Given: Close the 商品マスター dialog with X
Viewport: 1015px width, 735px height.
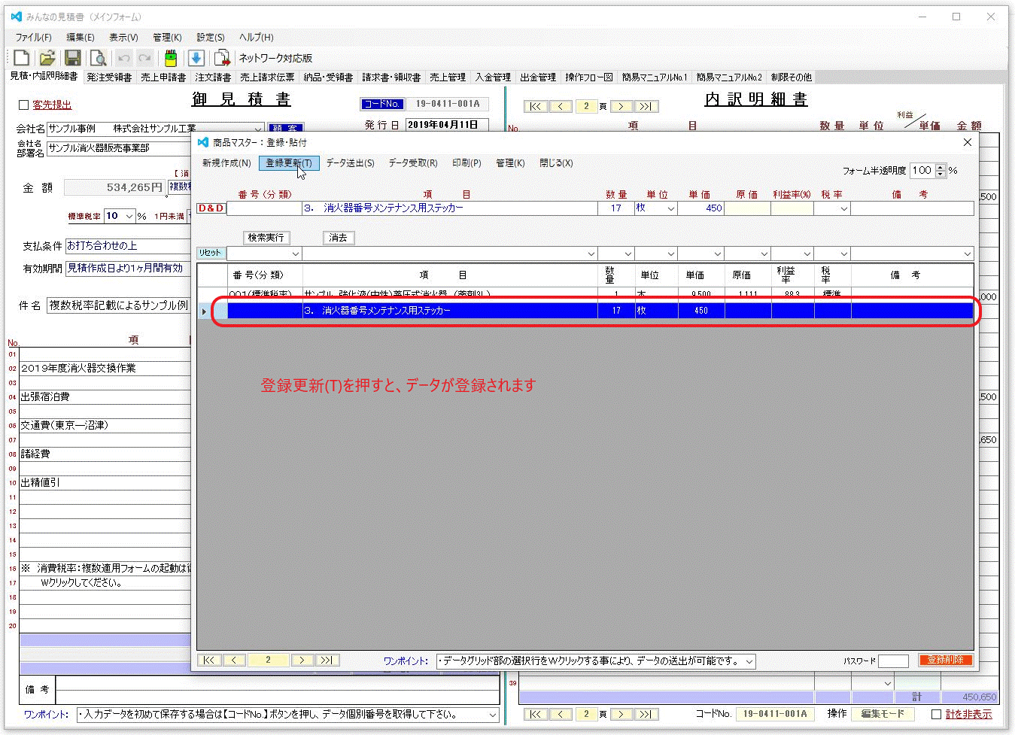Looking at the screenshot, I should tap(968, 142).
